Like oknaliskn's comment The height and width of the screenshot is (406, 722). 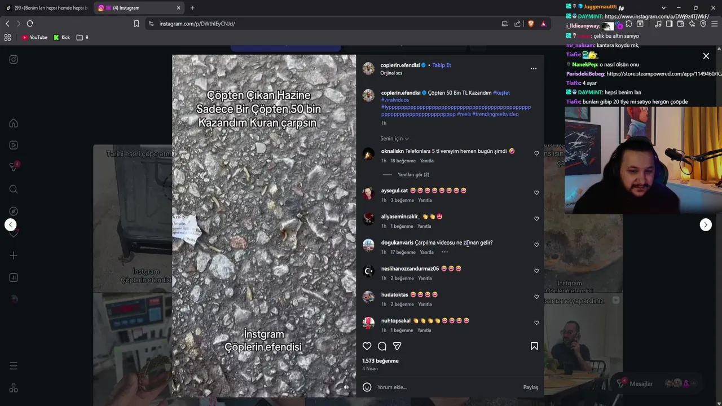coord(536,153)
